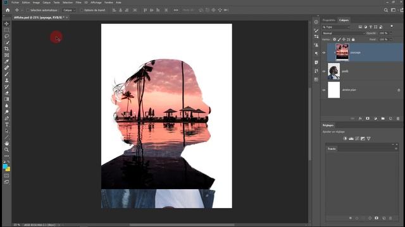This screenshot has height=227, width=405.
Task: Select the Magic Wand tool
Action: point(7,42)
